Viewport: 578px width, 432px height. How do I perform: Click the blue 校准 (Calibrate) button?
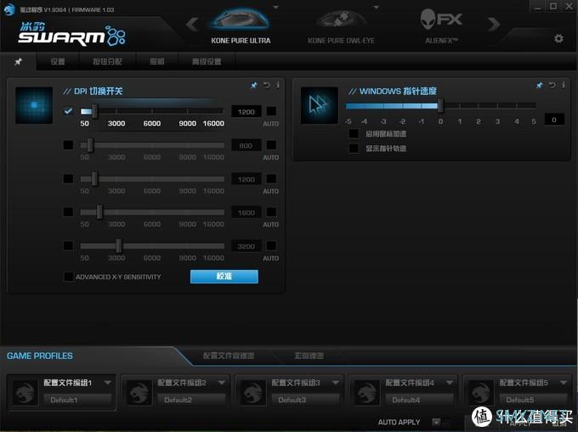pyautogui.click(x=224, y=277)
